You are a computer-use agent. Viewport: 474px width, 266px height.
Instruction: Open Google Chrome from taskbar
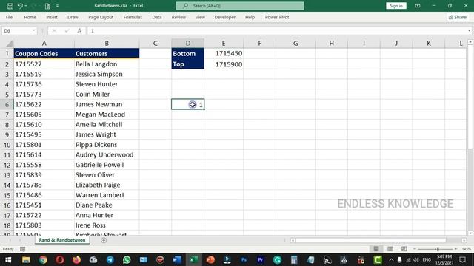[x=43, y=259]
